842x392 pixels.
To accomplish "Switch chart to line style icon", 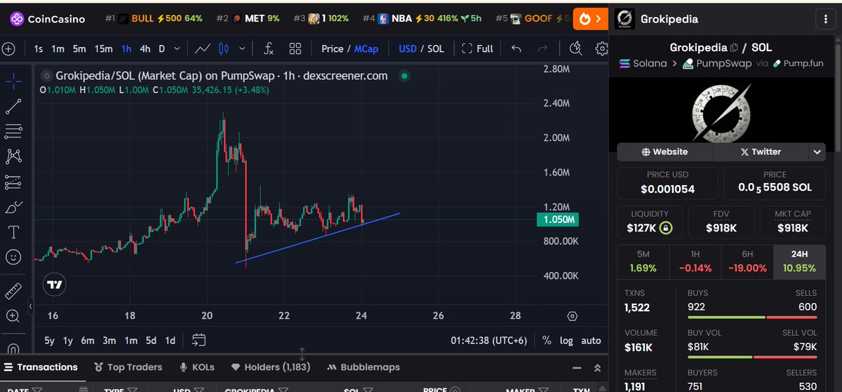I will click(203, 49).
